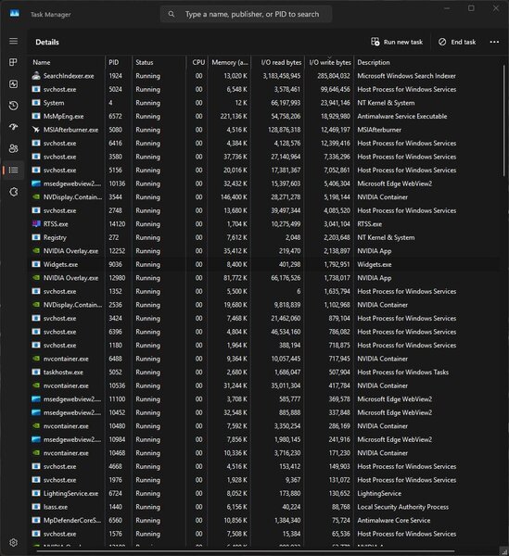Image resolution: width=509 pixels, height=556 pixels.
Task: Select the Details page icon in sidebar
Action: 14,171
